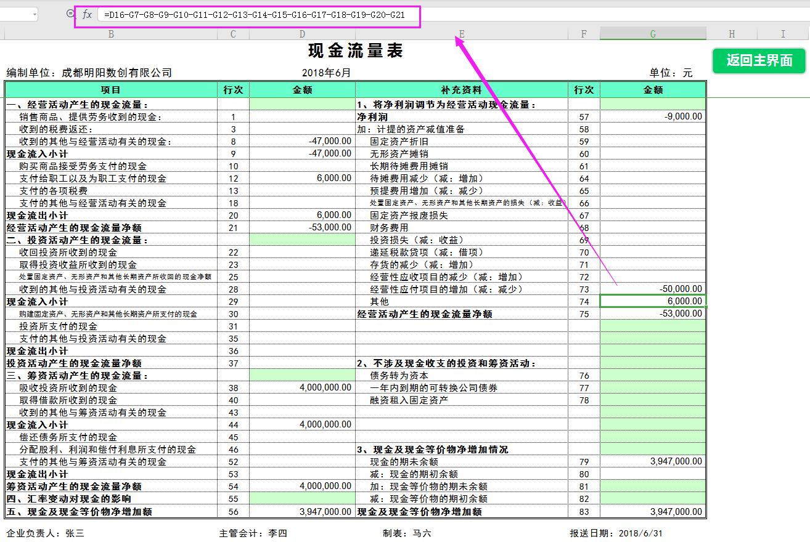Click the fx insert function icon
Image resolution: width=810 pixels, height=542 pixels.
tap(86, 15)
